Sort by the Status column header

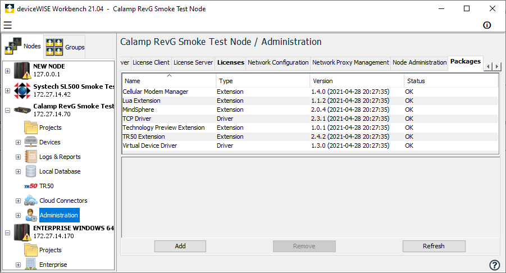click(x=451, y=81)
